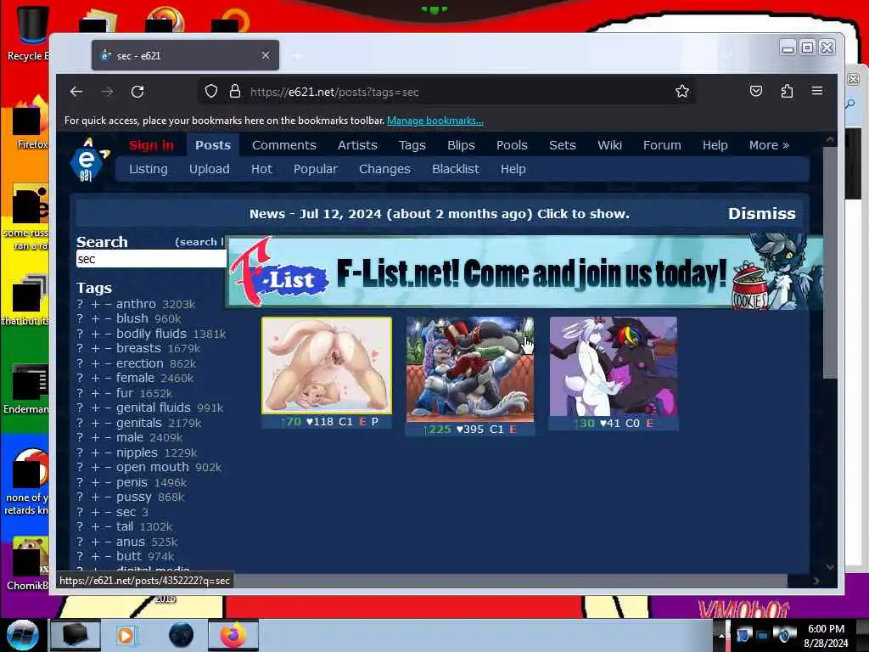Open the tracking protection shield icon
This screenshot has height=652, width=869.
pos(211,92)
